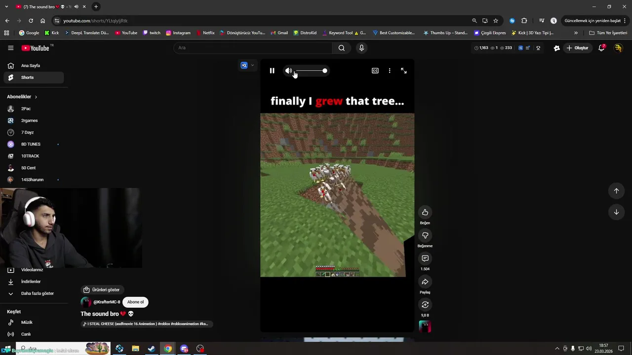Open the comments with 1.504 count
This screenshot has height=355, width=632.
(x=425, y=258)
